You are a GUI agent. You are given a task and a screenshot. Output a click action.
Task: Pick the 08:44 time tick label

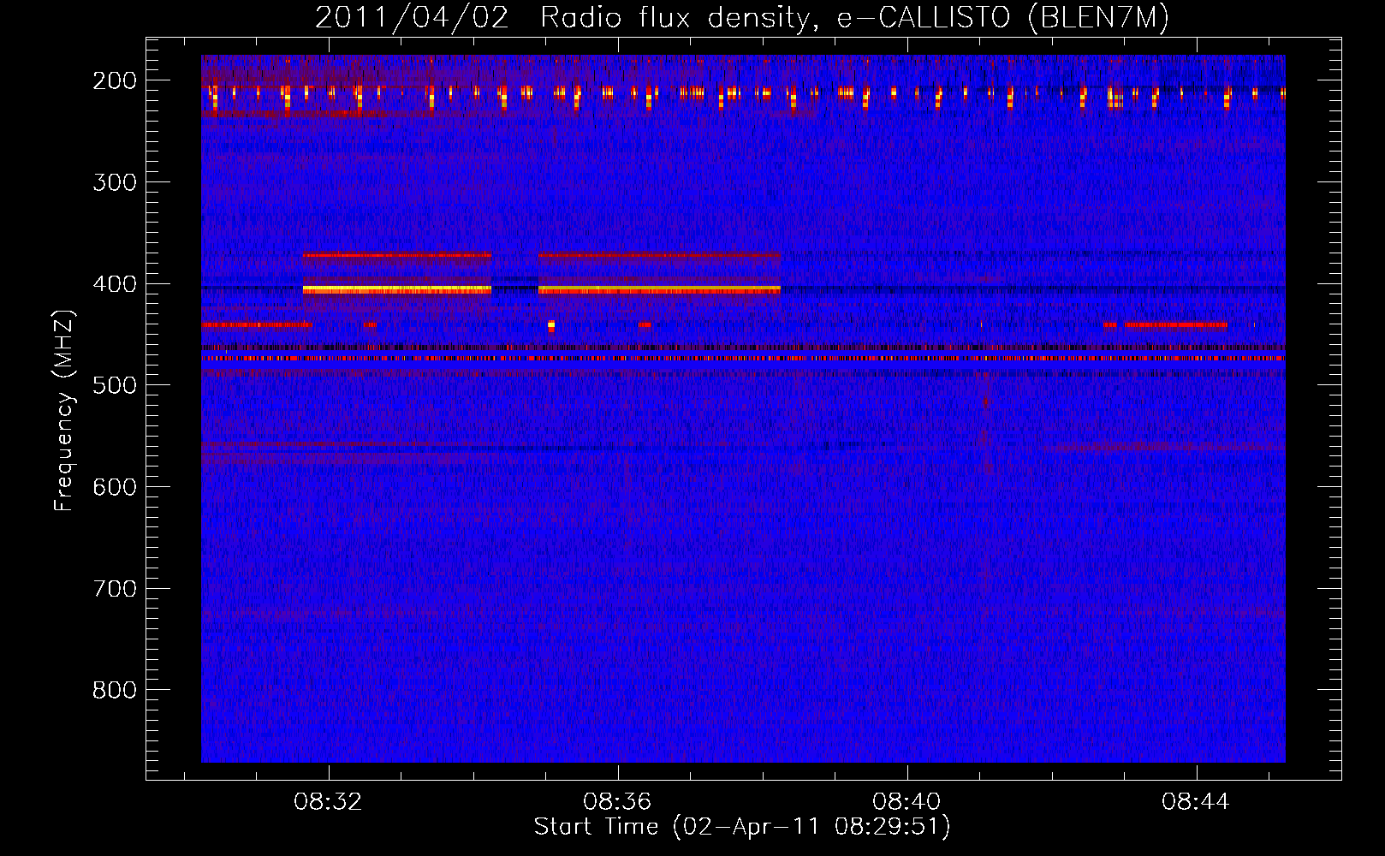1197,801
